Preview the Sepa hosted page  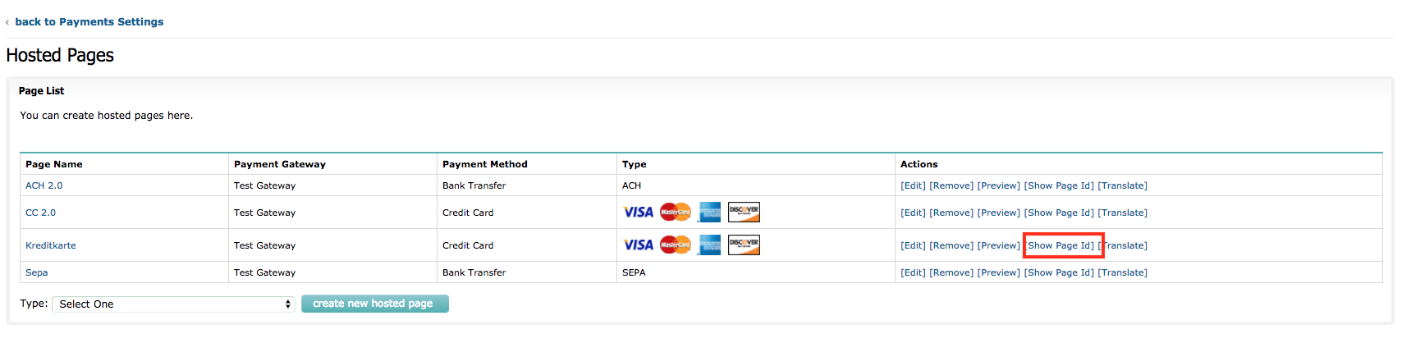click(x=998, y=272)
